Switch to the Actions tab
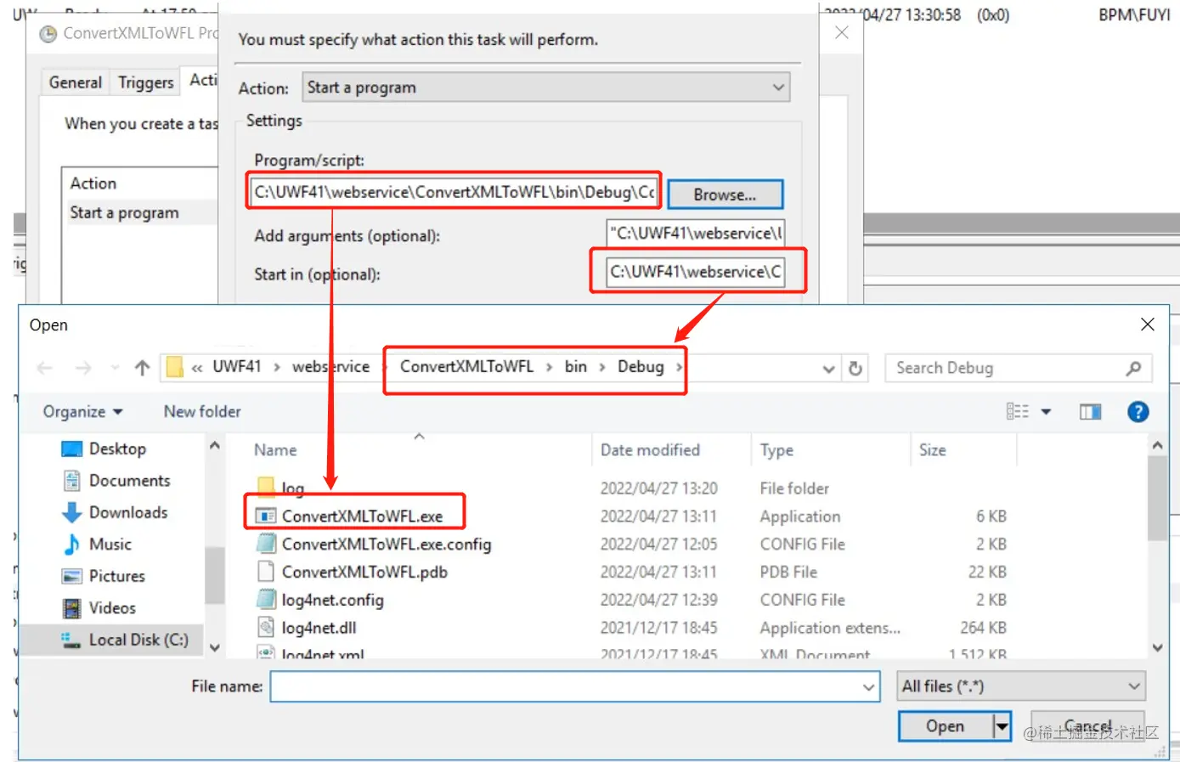 point(202,80)
